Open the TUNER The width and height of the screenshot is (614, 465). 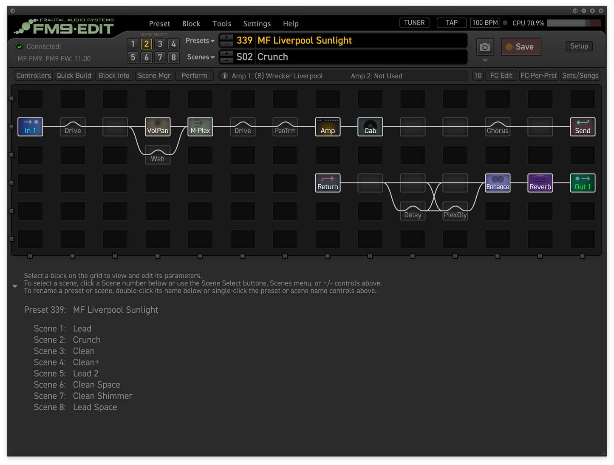coord(414,23)
